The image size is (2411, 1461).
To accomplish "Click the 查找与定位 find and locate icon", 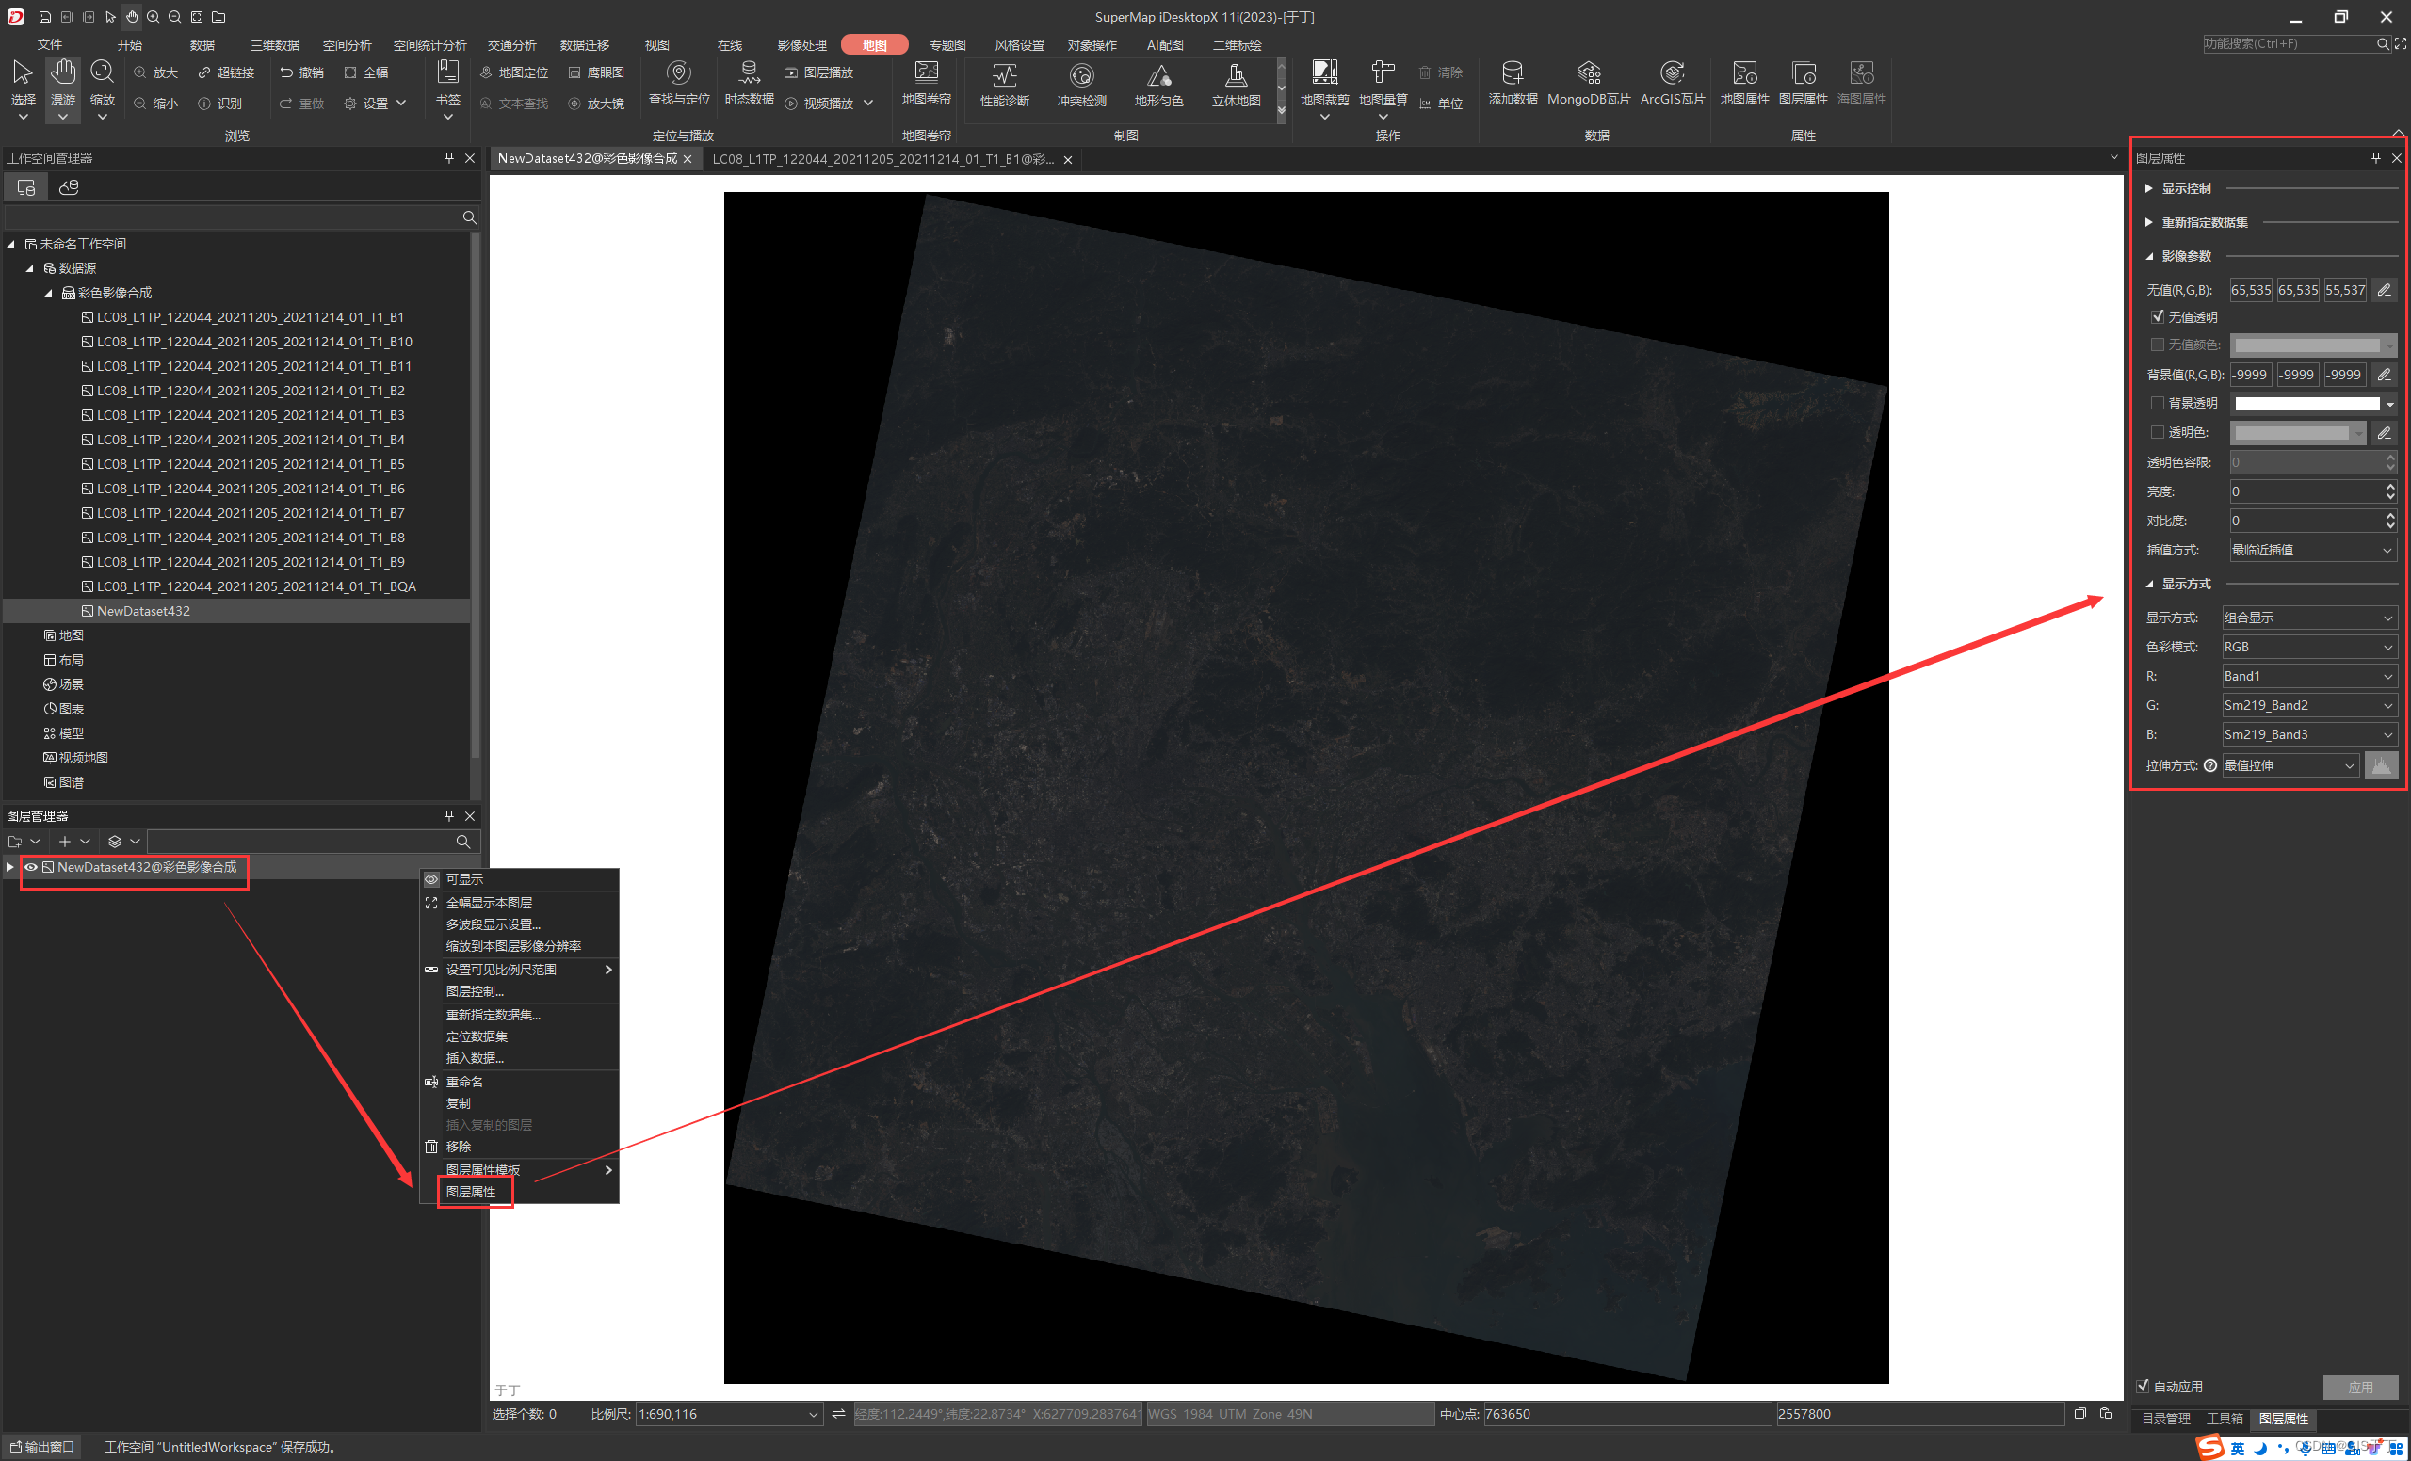I will [678, 74].
